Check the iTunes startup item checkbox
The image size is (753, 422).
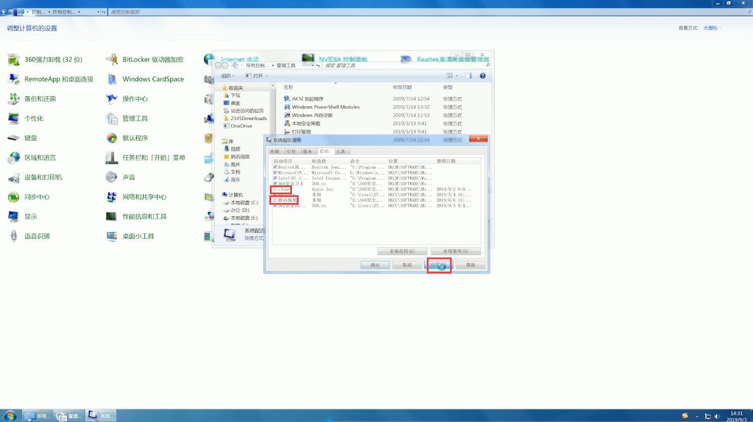pyautogui.click(x=275, y=189)
